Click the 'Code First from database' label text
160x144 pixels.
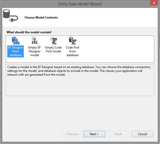click(72, 51)
